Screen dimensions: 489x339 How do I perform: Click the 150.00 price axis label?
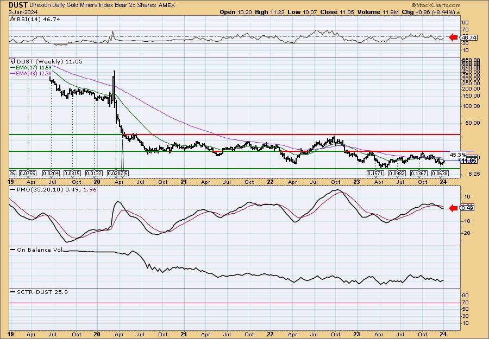coord(471,96)
